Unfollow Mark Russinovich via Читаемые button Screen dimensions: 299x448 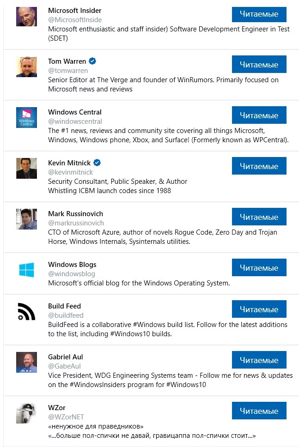pos(259,217)
